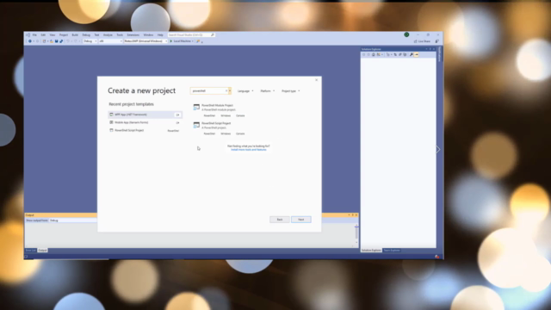Click the Save All toolbar icon
Screen dimensions: 551x310
click(x=61, y=41)
